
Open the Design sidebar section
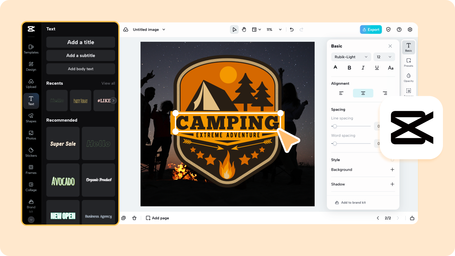pyautogui.click(x=31, y=66)
